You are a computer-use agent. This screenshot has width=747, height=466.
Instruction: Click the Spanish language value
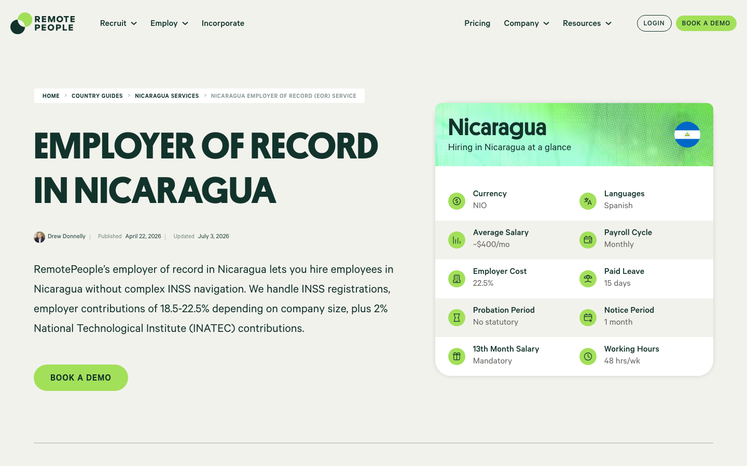point(618,206)
